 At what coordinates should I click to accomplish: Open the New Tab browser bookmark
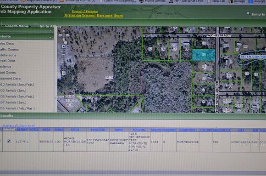pyautogui.click(x=216, y=1)
